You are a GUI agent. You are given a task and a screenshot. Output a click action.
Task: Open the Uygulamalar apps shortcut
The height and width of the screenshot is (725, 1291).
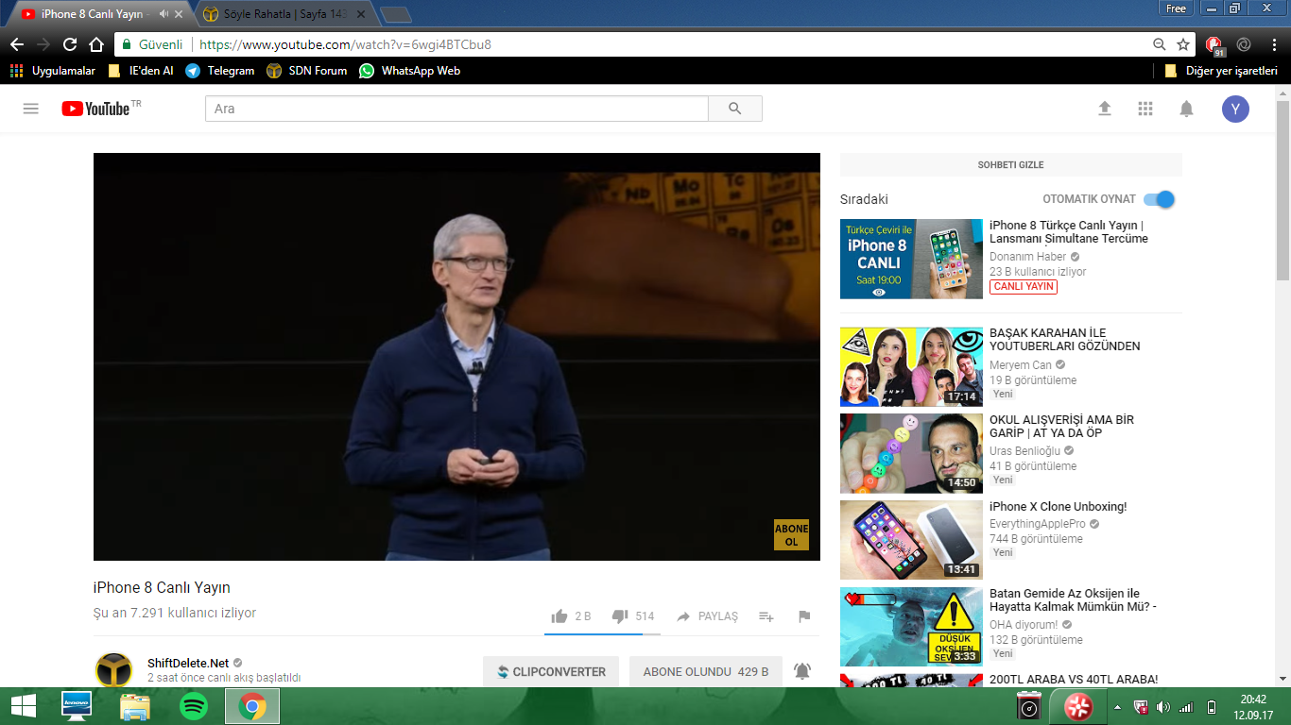[x=53, y=71]
